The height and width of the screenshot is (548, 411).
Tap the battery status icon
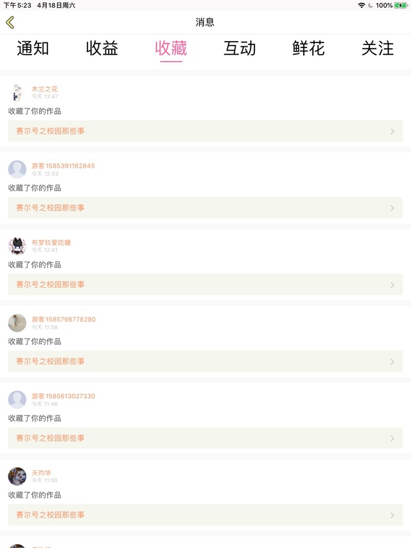pyautogui.click(x=401, y=5)
